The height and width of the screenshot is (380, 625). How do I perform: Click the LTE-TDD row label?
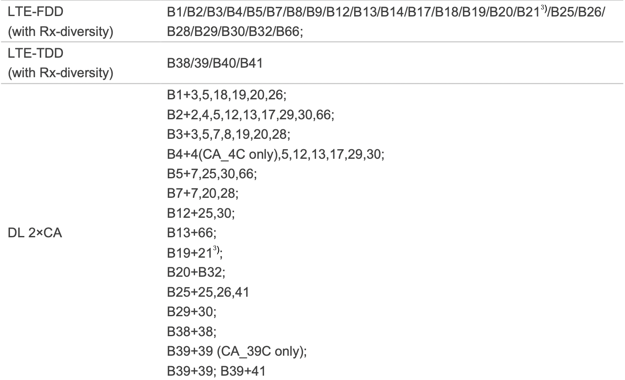click(61, 63)
